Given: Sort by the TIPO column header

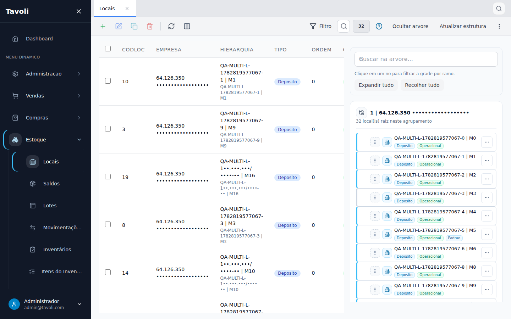Looking at the screenshot, I should tap(280, 50).
